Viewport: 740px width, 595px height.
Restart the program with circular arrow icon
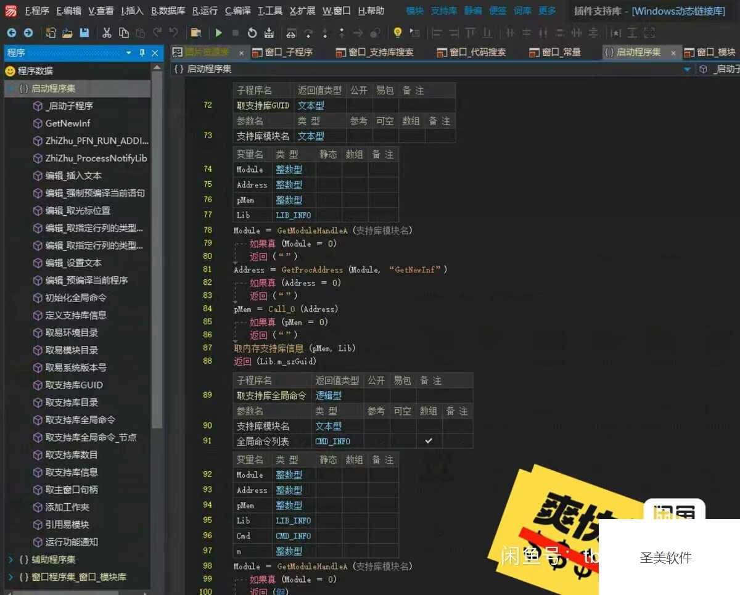point(252,33)
